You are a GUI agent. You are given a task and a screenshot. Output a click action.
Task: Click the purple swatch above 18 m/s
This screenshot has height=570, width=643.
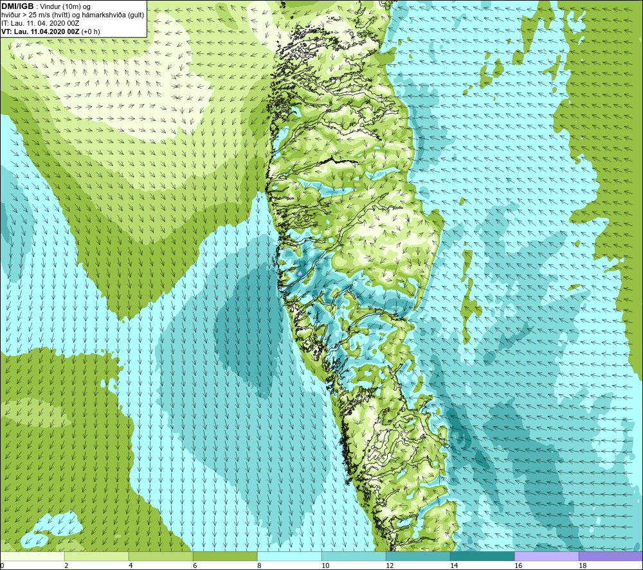pos(611,556)
